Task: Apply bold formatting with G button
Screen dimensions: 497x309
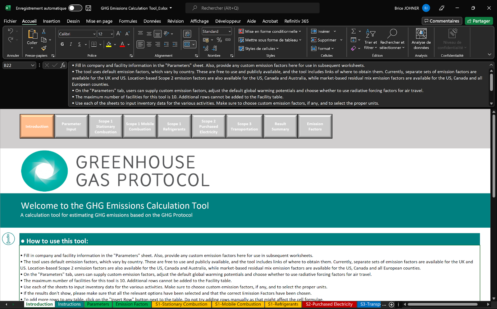Action: pos(62,44)
